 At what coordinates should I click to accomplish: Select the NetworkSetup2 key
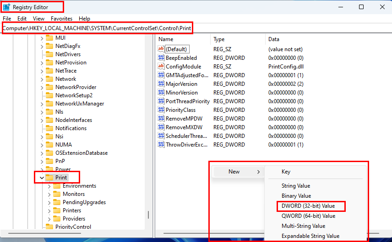(74, 95)
